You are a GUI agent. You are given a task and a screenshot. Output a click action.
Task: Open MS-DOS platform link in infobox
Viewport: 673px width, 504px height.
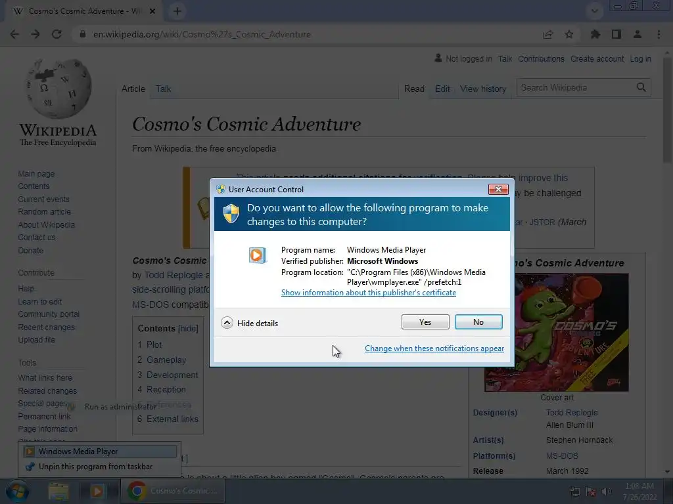[562, 455]
